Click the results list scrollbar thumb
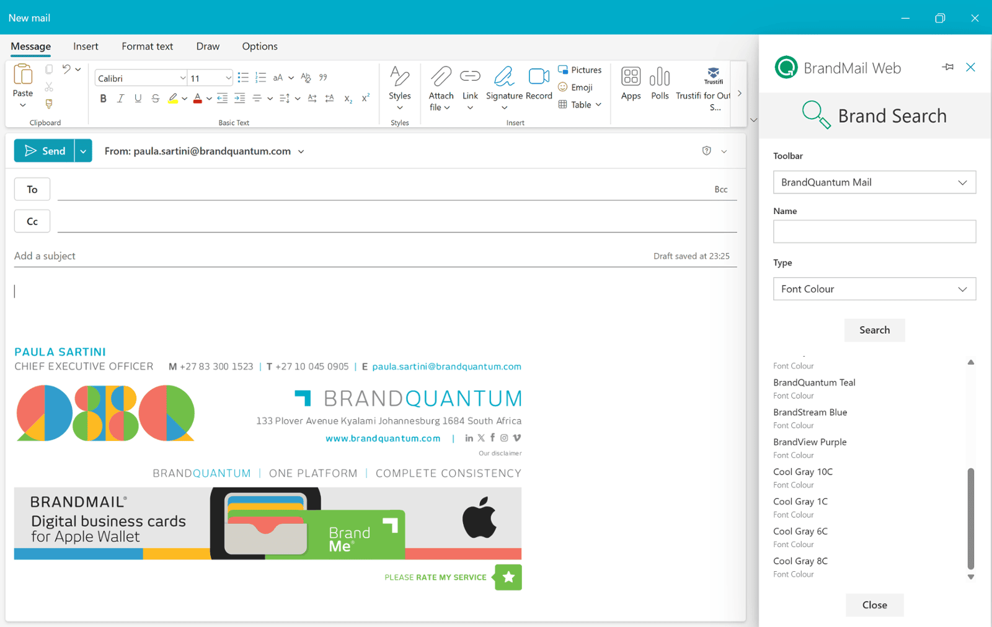The width and height of the screenshot is (992, 627). (x=970, y=518)
